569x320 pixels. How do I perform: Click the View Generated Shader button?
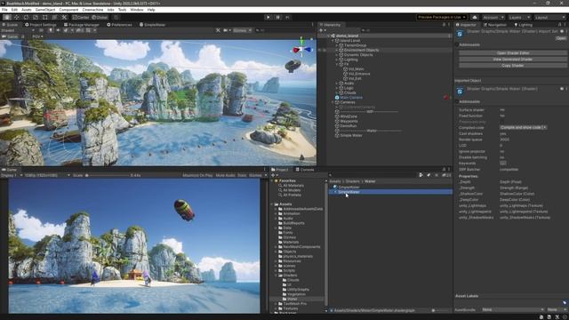pos(513,60)
